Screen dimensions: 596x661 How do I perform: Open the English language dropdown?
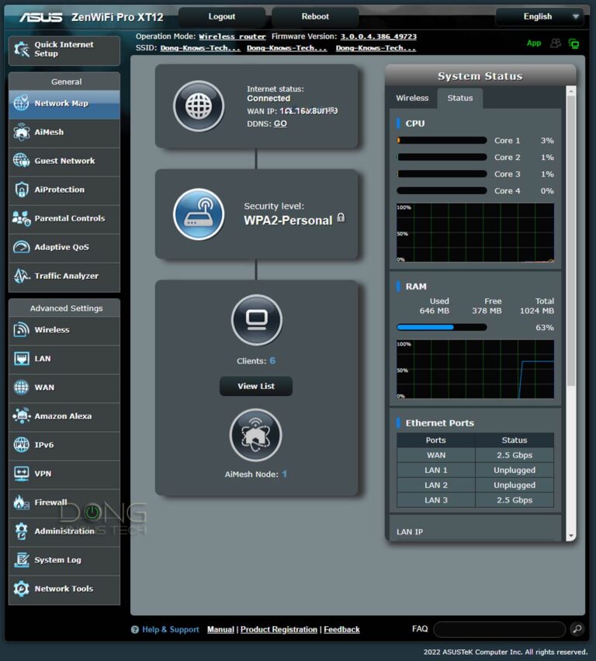click(540, 16)
